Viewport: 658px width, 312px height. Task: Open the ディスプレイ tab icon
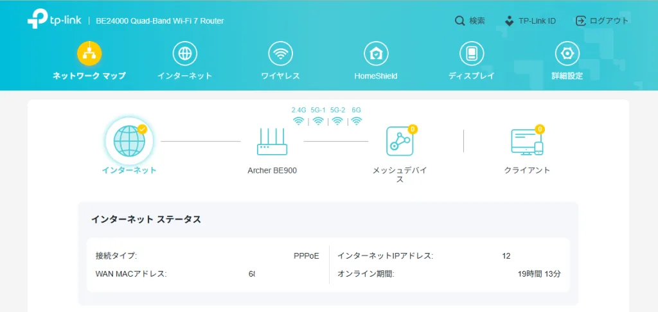(472, 54)
